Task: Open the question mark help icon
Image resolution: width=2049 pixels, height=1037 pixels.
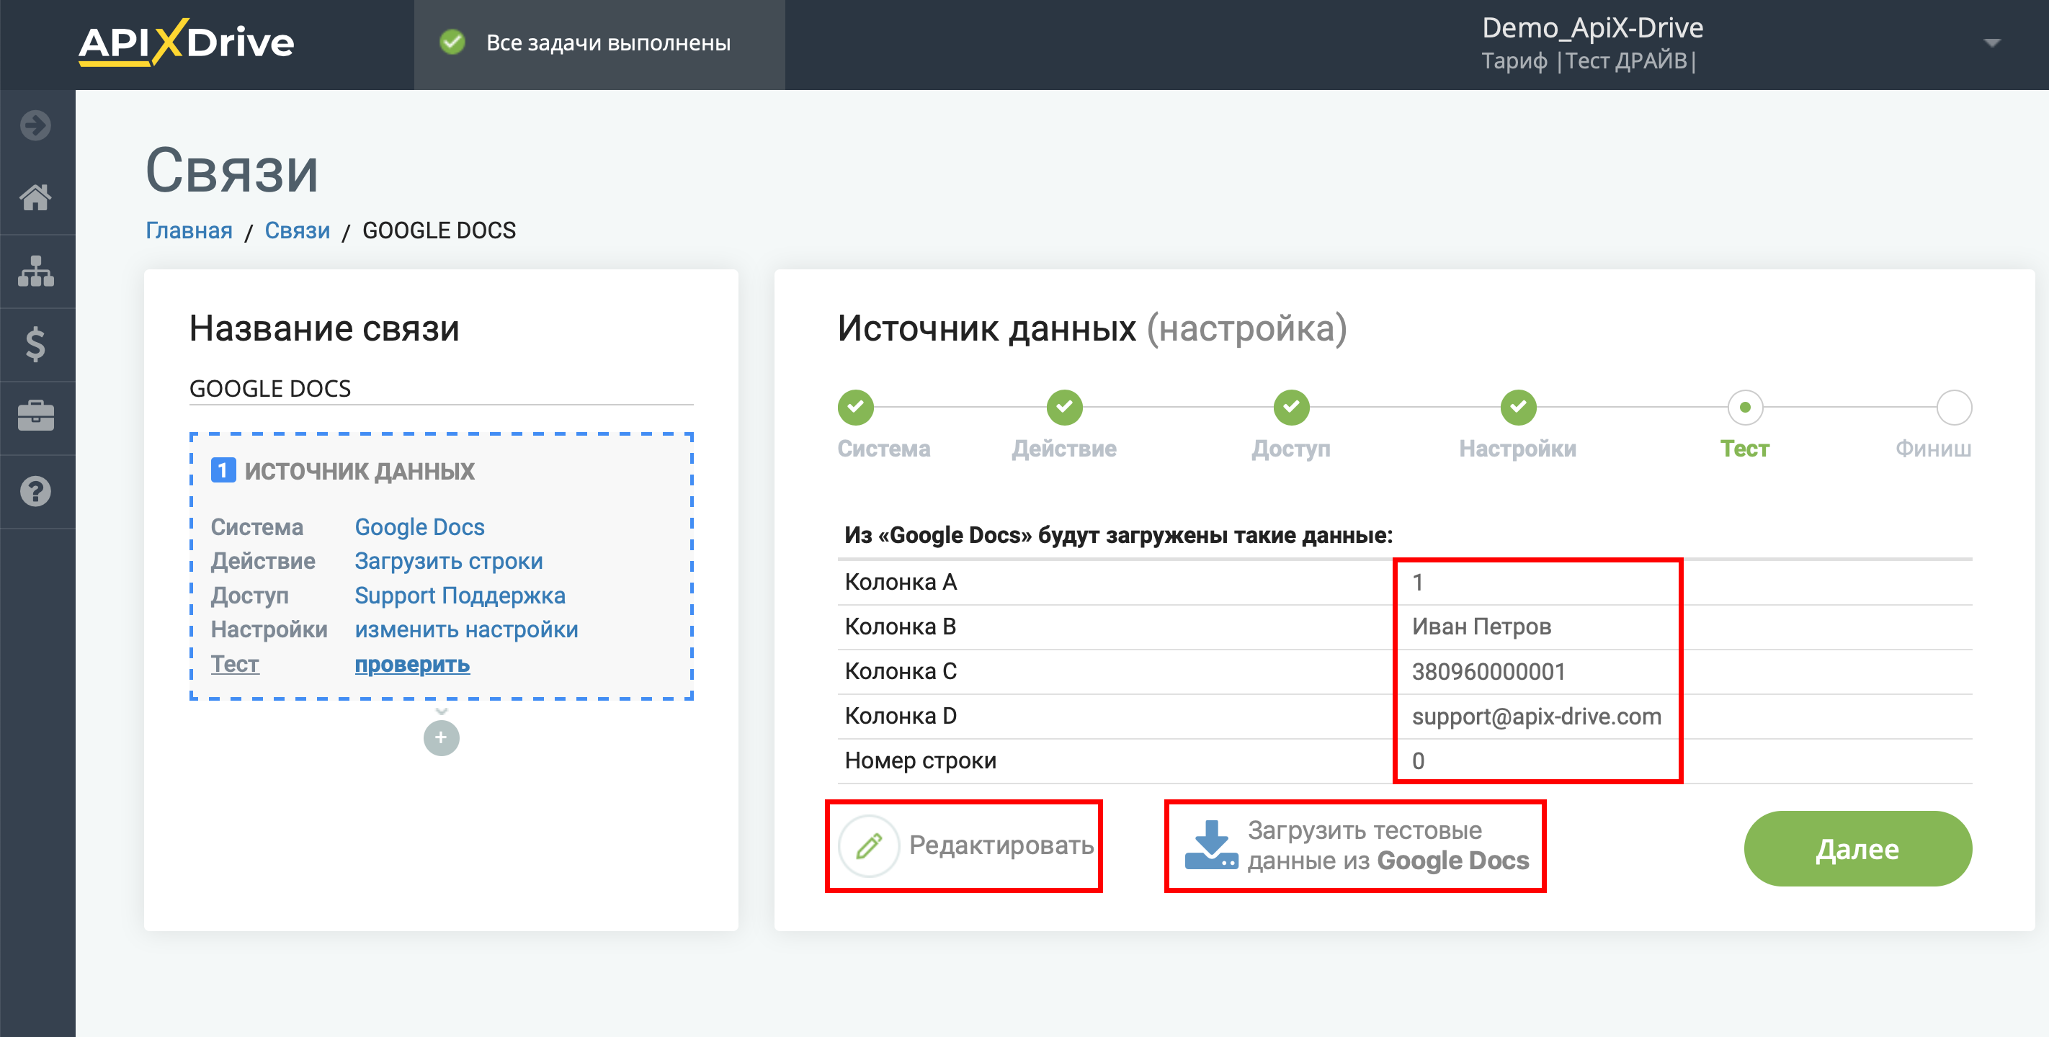Action: click(x=36, y=490)
